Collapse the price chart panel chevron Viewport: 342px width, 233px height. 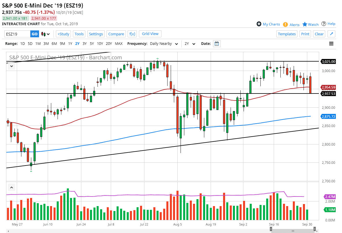click(x=11, y=66)
